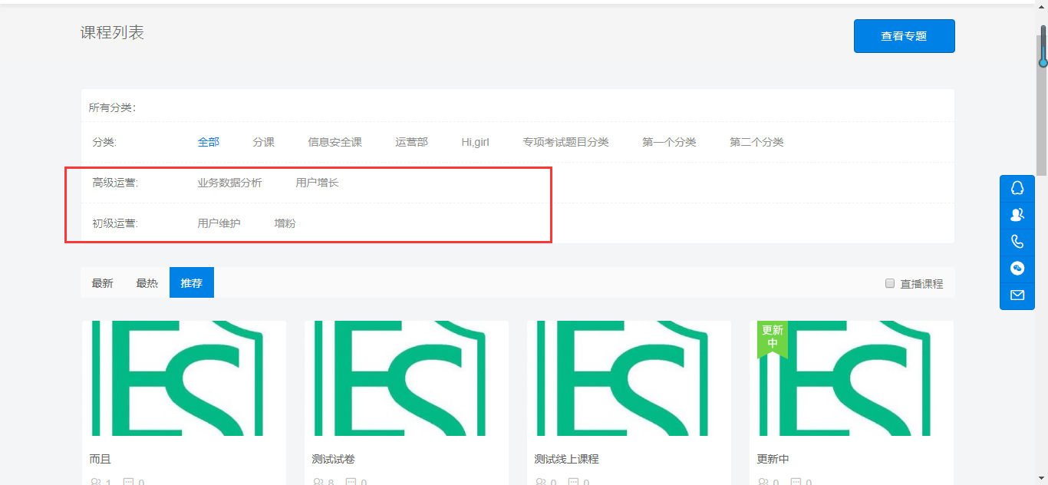Click the 测试试卷 course title

coord(334,459)
